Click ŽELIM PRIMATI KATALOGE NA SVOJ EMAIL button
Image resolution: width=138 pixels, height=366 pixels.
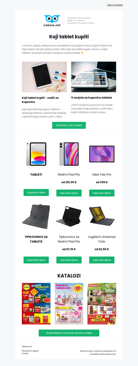[x=69, y=333]
